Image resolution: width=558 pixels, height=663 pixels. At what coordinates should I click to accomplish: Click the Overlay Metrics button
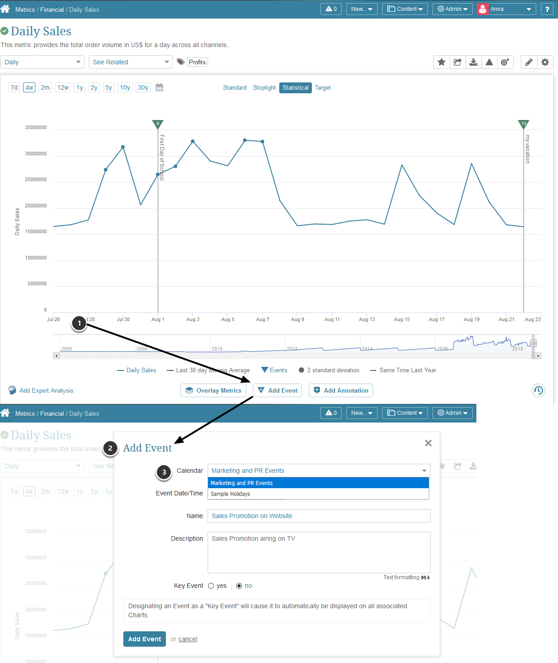point(213,390)
